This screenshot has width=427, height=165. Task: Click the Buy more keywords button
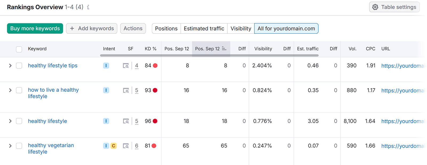pos(35,29)
